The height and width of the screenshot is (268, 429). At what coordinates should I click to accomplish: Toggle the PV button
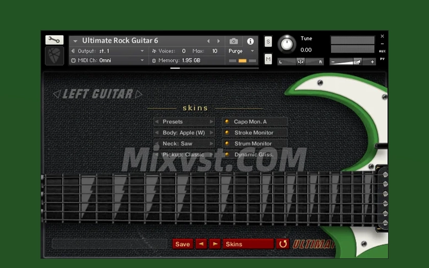pyautogui.click(x=382, y=59)
